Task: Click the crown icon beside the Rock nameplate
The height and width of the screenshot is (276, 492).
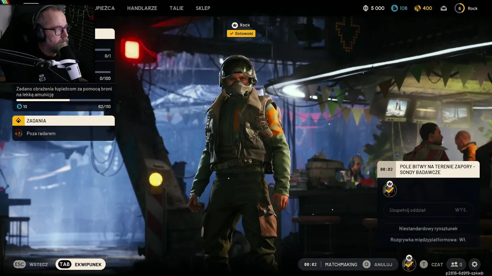Action: coord(234,25)
